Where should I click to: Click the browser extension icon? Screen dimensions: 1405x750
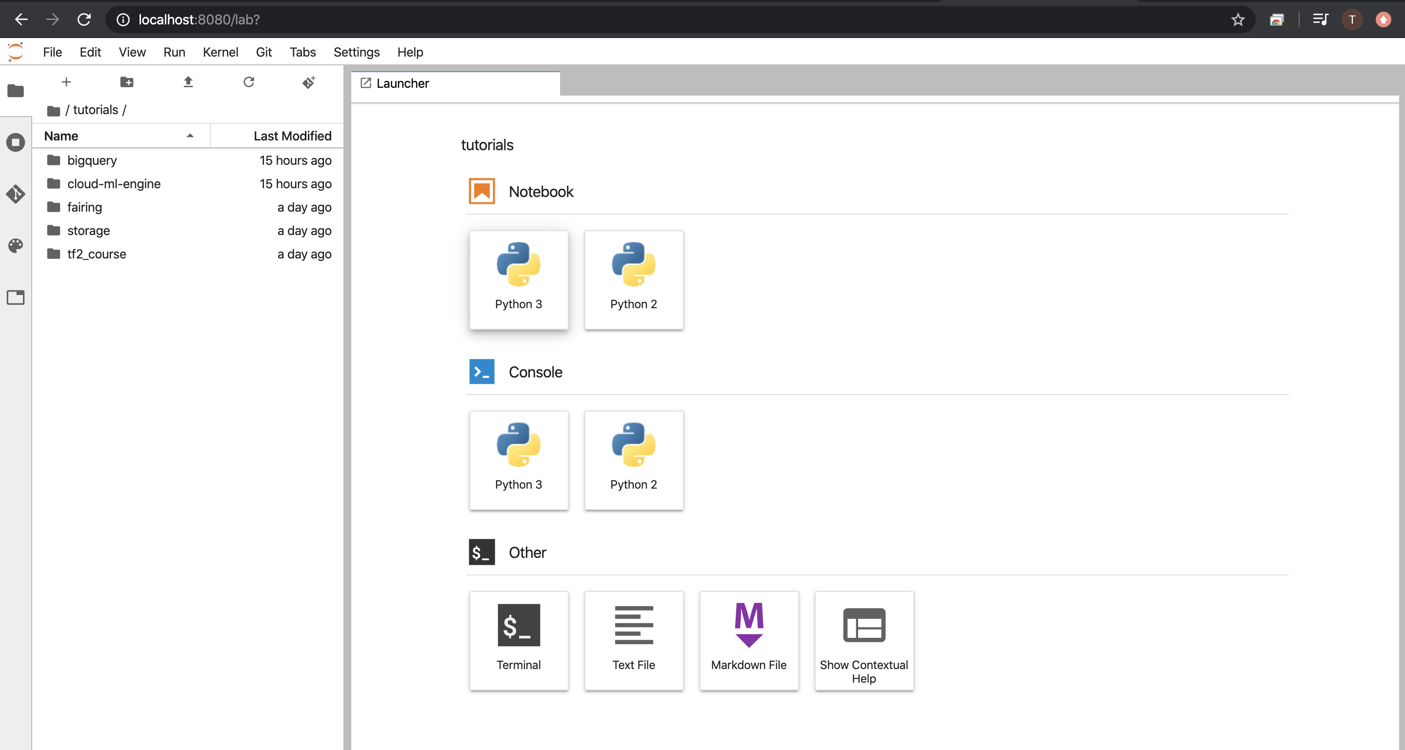(x=1276, y=20)
